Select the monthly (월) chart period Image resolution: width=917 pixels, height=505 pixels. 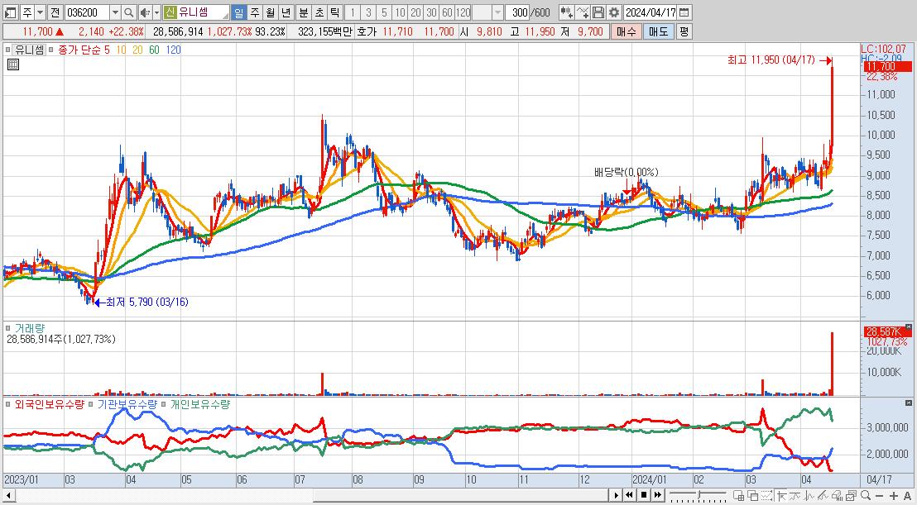[270, 12]
